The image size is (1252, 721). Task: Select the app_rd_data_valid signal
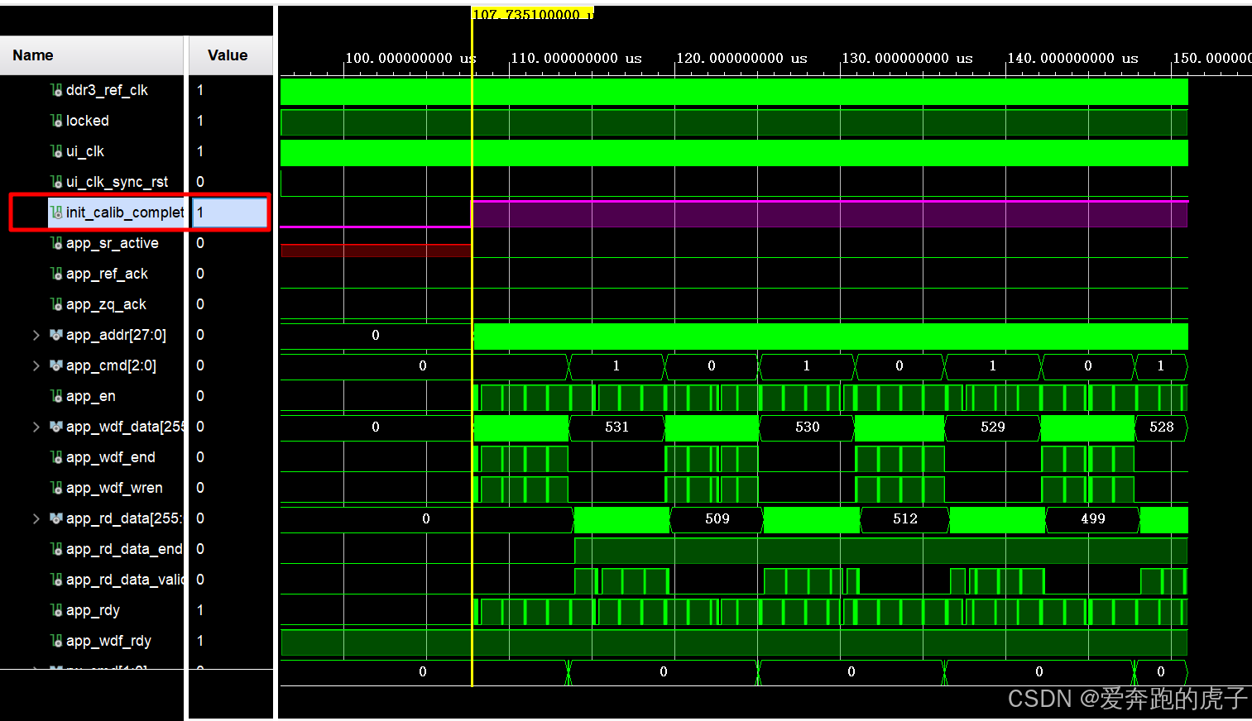[x=124, y=580]
